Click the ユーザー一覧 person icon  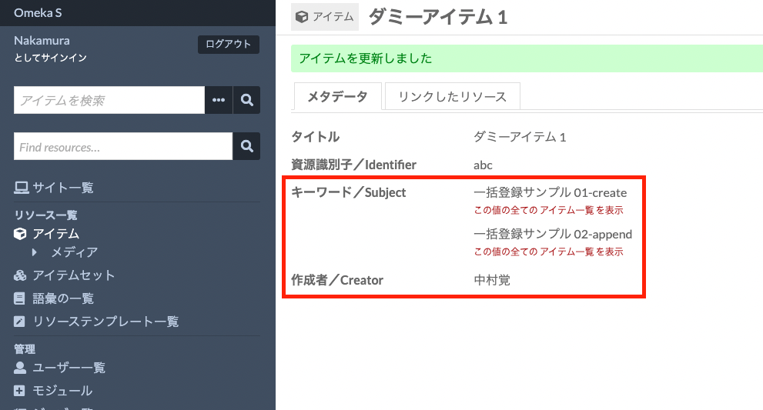pos(20,368)
